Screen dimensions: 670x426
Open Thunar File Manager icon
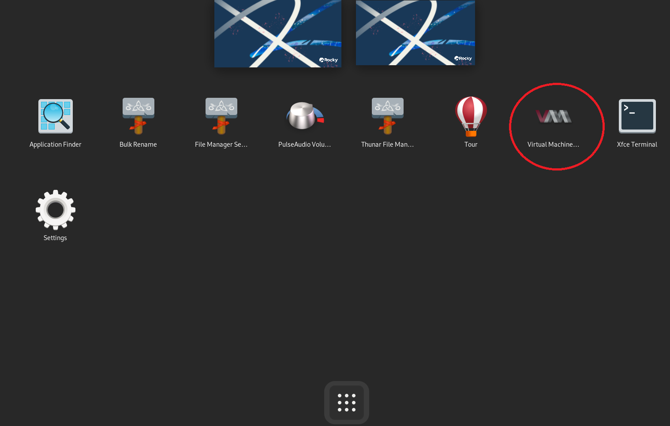tap(387, 116)
